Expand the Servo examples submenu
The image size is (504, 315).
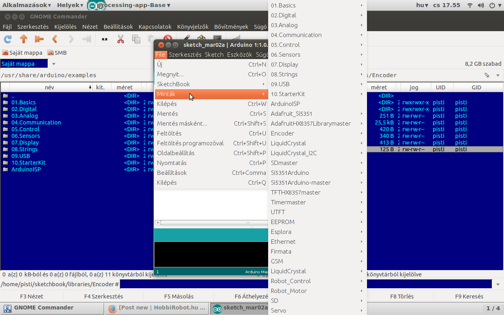tap(317, 311)
